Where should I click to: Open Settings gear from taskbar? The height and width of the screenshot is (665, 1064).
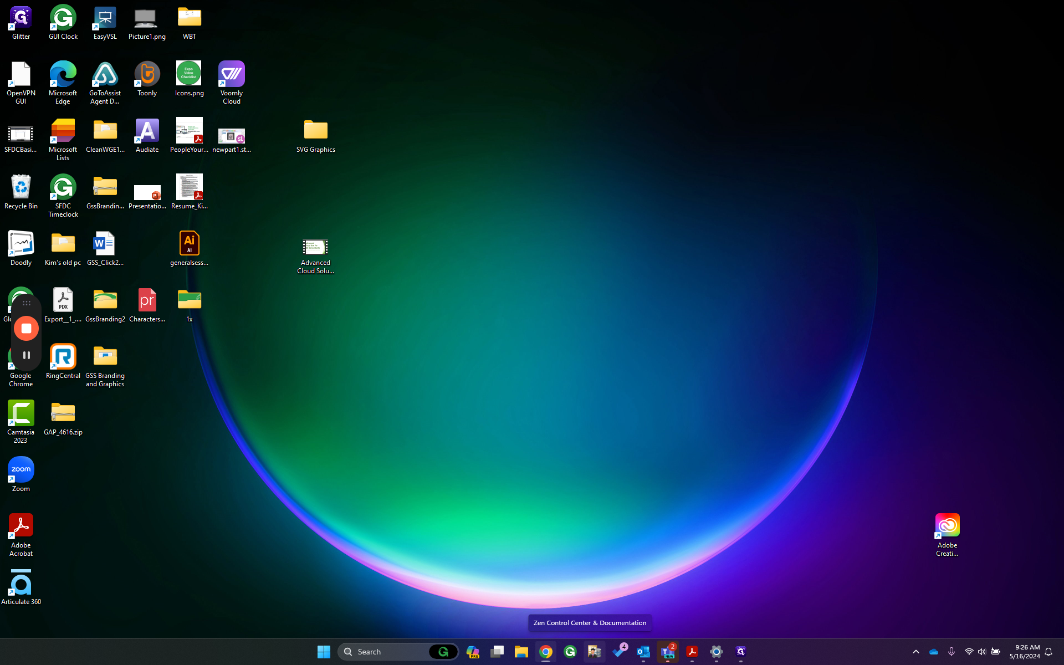(717, 652)
